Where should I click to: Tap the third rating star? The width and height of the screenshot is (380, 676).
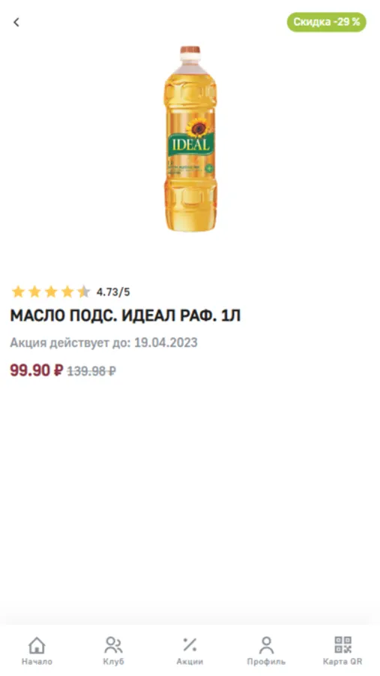pos(51,292)
